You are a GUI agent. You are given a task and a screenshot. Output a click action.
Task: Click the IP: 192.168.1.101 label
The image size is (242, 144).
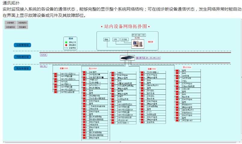coord(153,58)
